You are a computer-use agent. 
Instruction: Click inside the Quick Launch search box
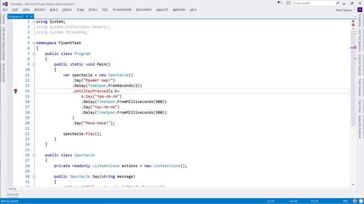pyautogui.click(x=314, y=3)
